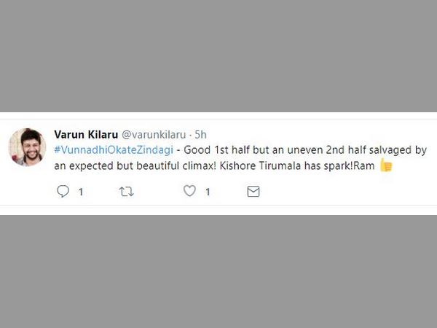Click the thumbs-up emoji in the tweet
The image size is (437, 328).
point(385,165)
